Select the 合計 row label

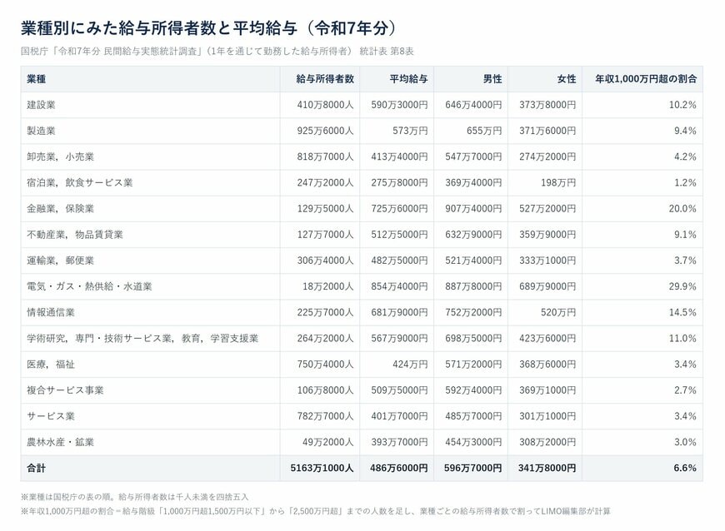tap(36, 468)
